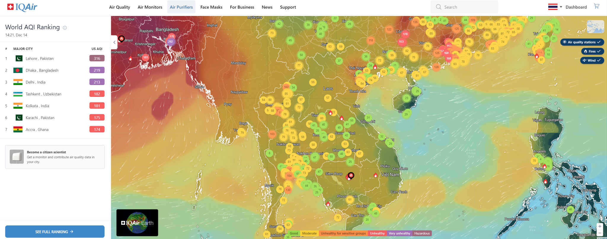Toggle the Fires map layer
This screenshot has height=239, width=607.
(x=592, y=51)
